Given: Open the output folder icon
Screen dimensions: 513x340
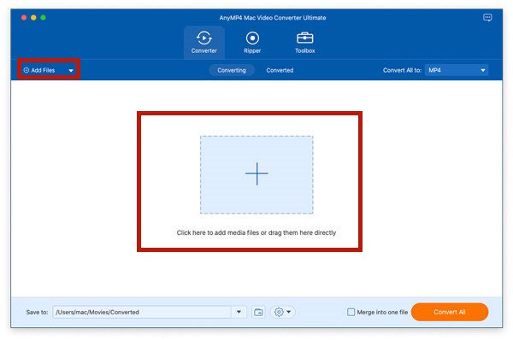Looking at the screenshot, I should 258,312.
